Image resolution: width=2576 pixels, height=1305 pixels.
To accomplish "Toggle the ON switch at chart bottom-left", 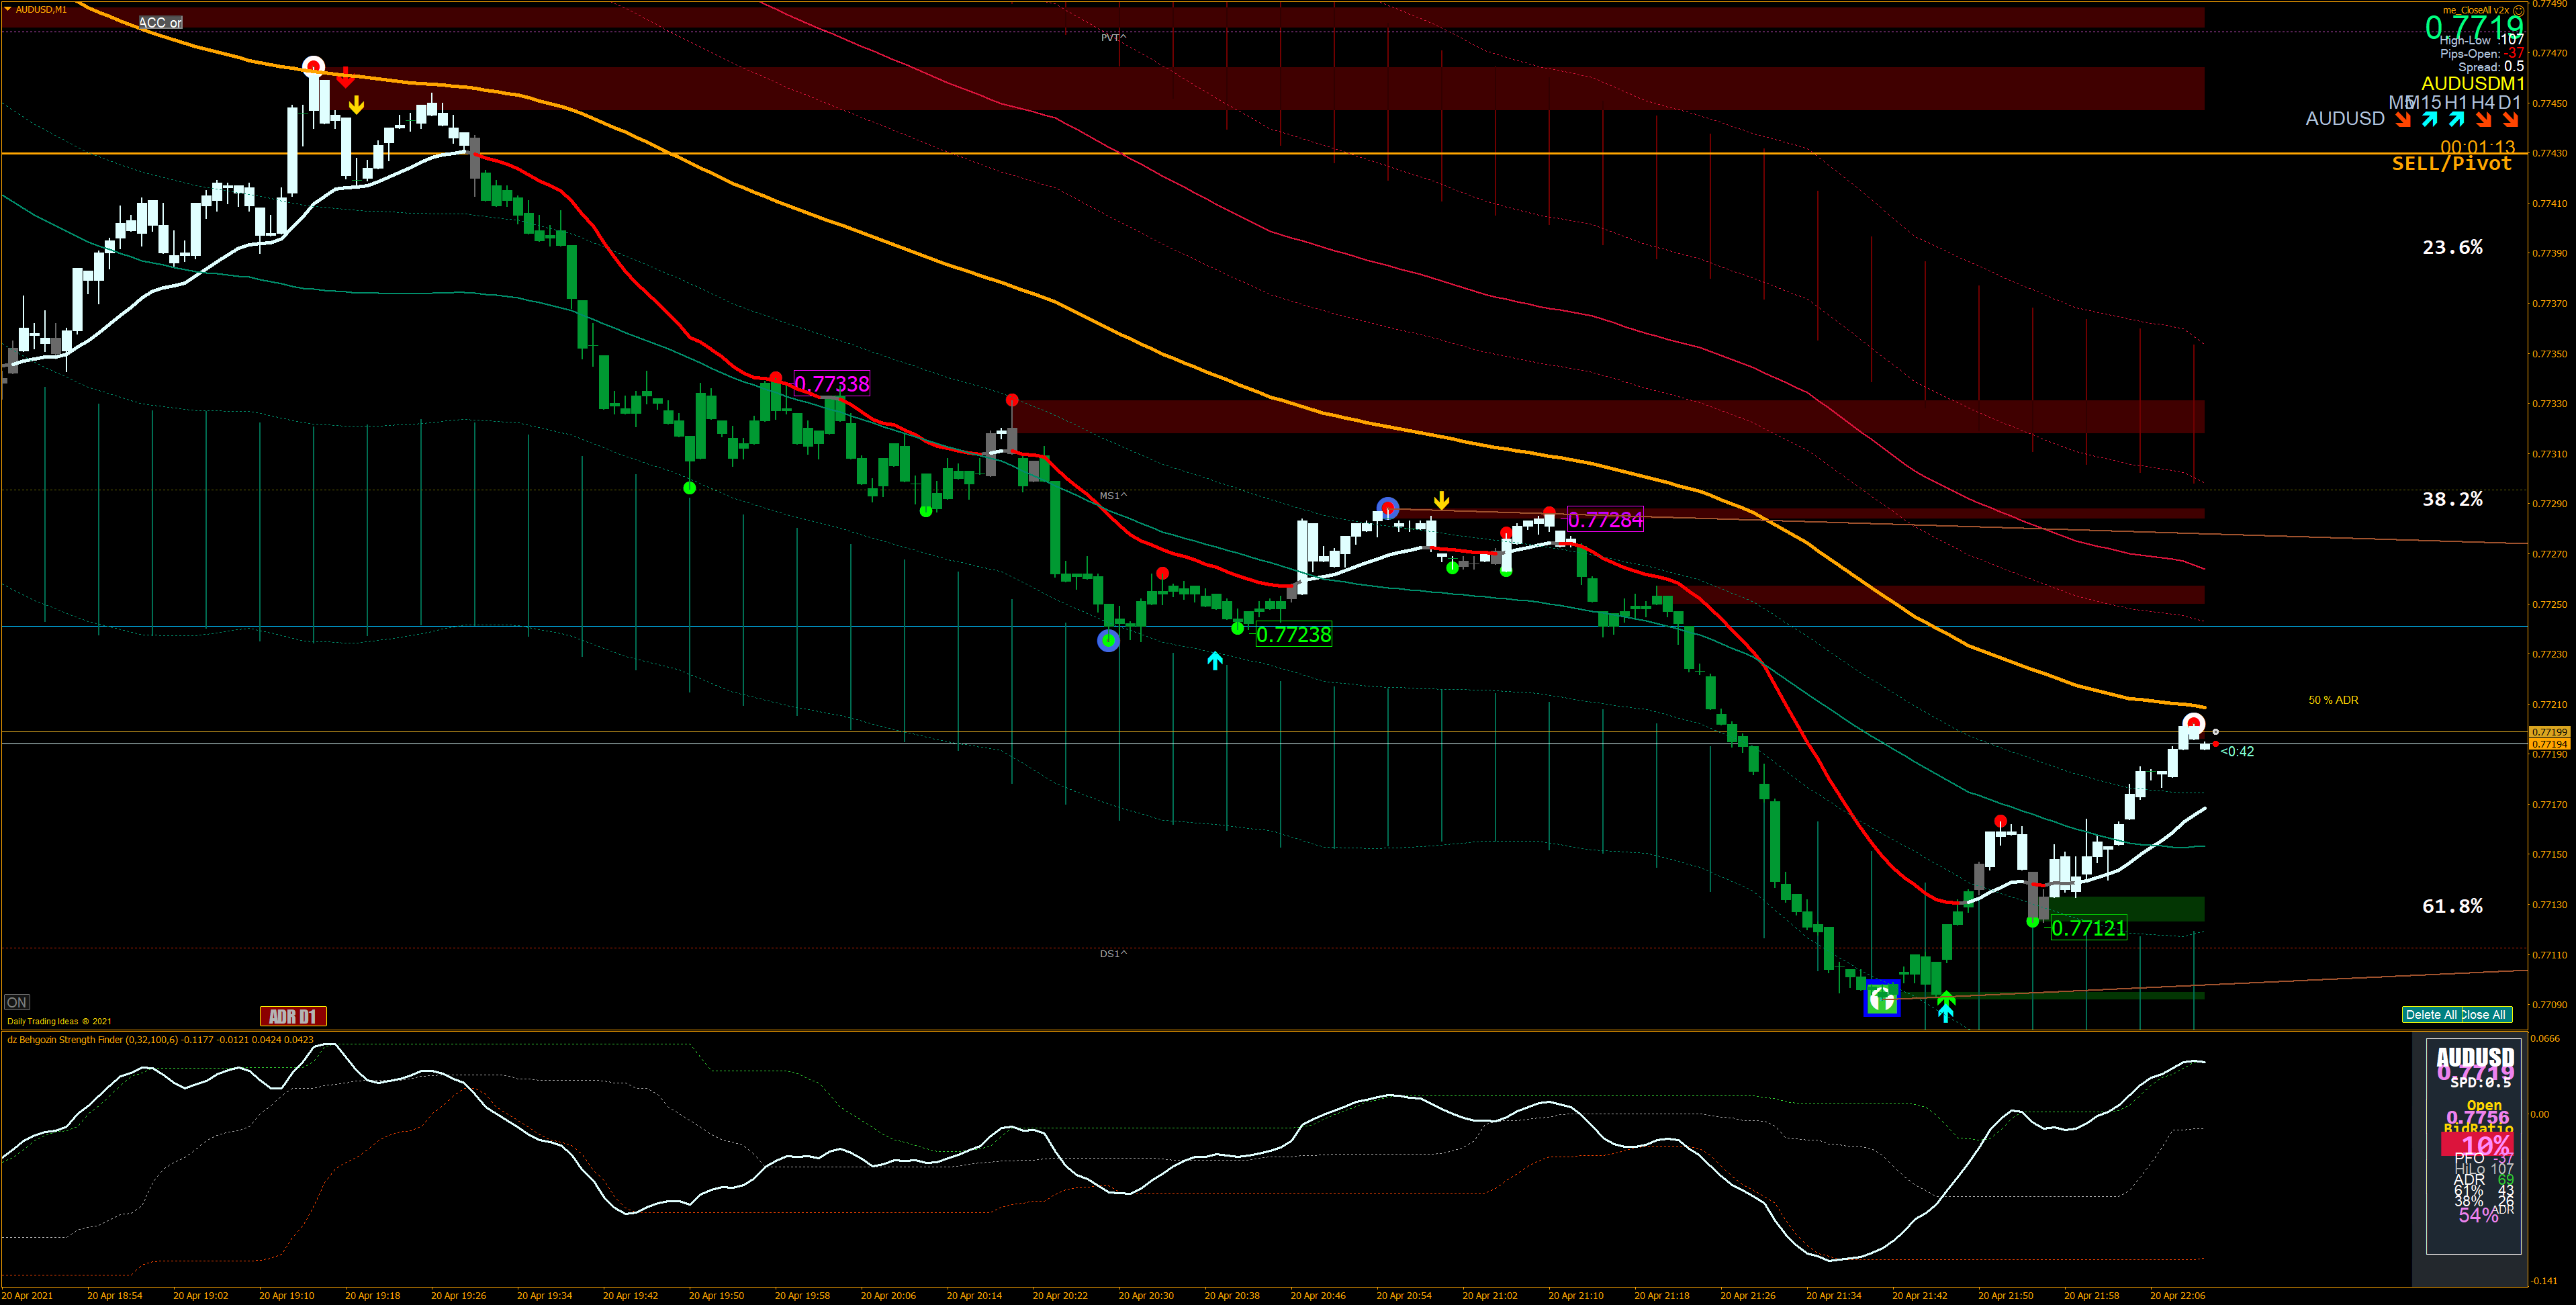I will 17,1002.
